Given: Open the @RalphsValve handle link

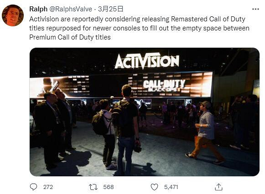Looking at the screenshot, I should point(71,9).
